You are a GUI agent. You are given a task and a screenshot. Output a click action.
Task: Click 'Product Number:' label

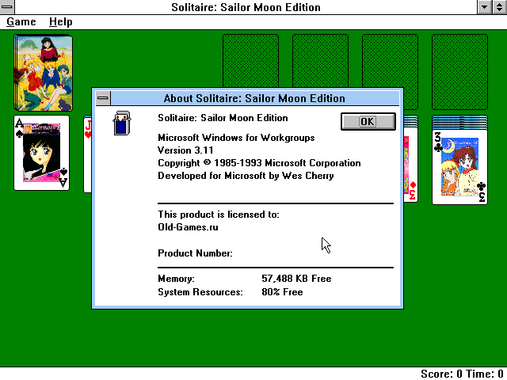point(195,253)
